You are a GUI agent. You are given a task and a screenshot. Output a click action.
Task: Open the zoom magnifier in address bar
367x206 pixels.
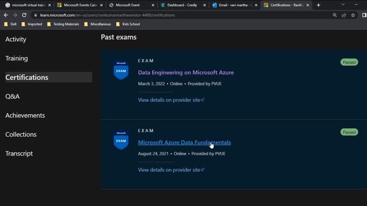click(335, 15)
